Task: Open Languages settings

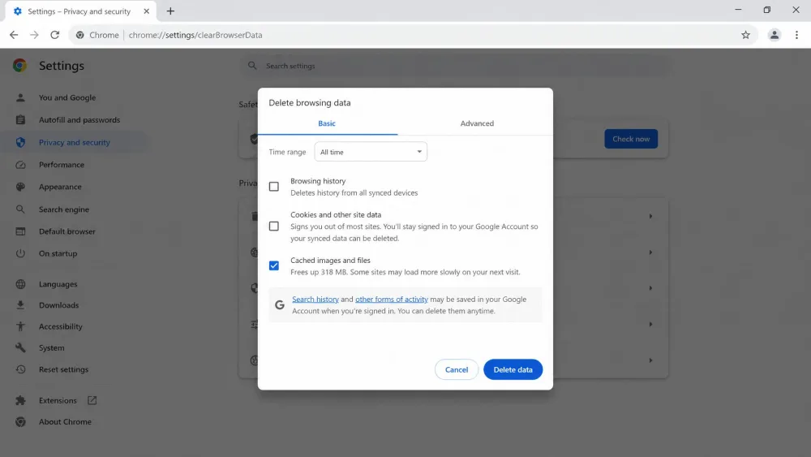Action: pos(58,284)
